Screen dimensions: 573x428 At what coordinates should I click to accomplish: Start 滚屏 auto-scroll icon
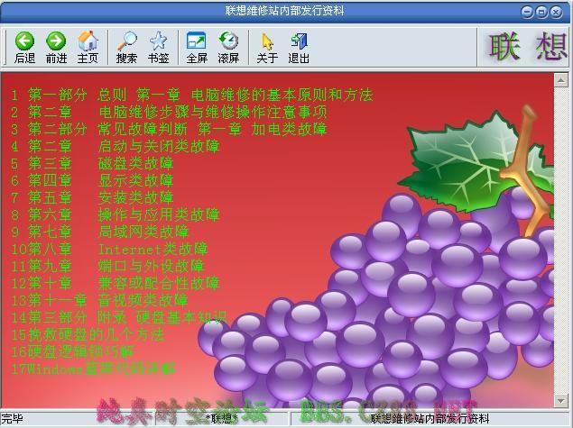228,41
